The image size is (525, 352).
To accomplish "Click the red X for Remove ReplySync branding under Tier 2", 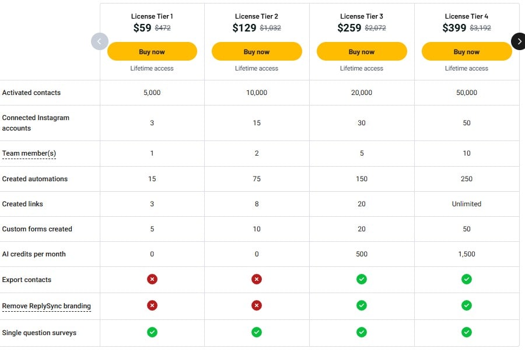I will click(x=257, y=305).
